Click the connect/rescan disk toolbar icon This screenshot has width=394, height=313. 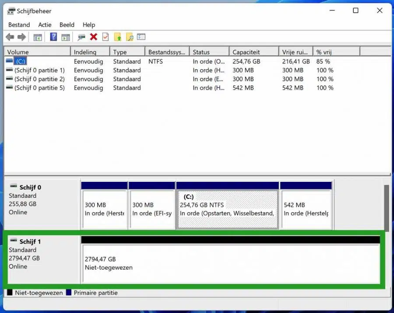point(81,38)
